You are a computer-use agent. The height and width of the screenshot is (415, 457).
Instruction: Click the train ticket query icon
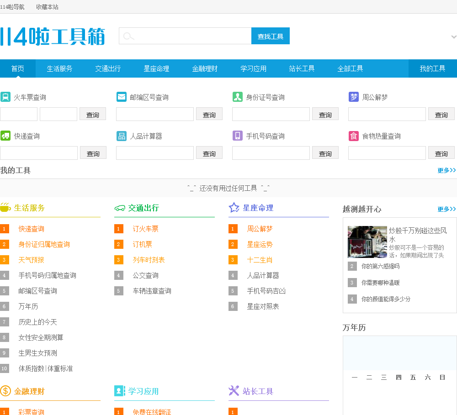coord(5,97)
